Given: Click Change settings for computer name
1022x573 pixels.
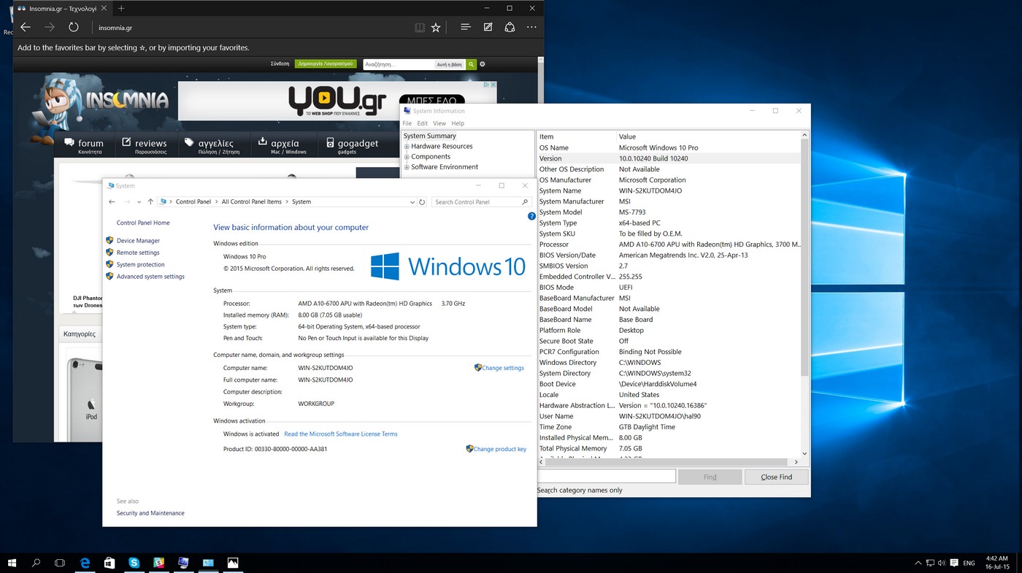Looking at the screenshot, I should (503, 368).
